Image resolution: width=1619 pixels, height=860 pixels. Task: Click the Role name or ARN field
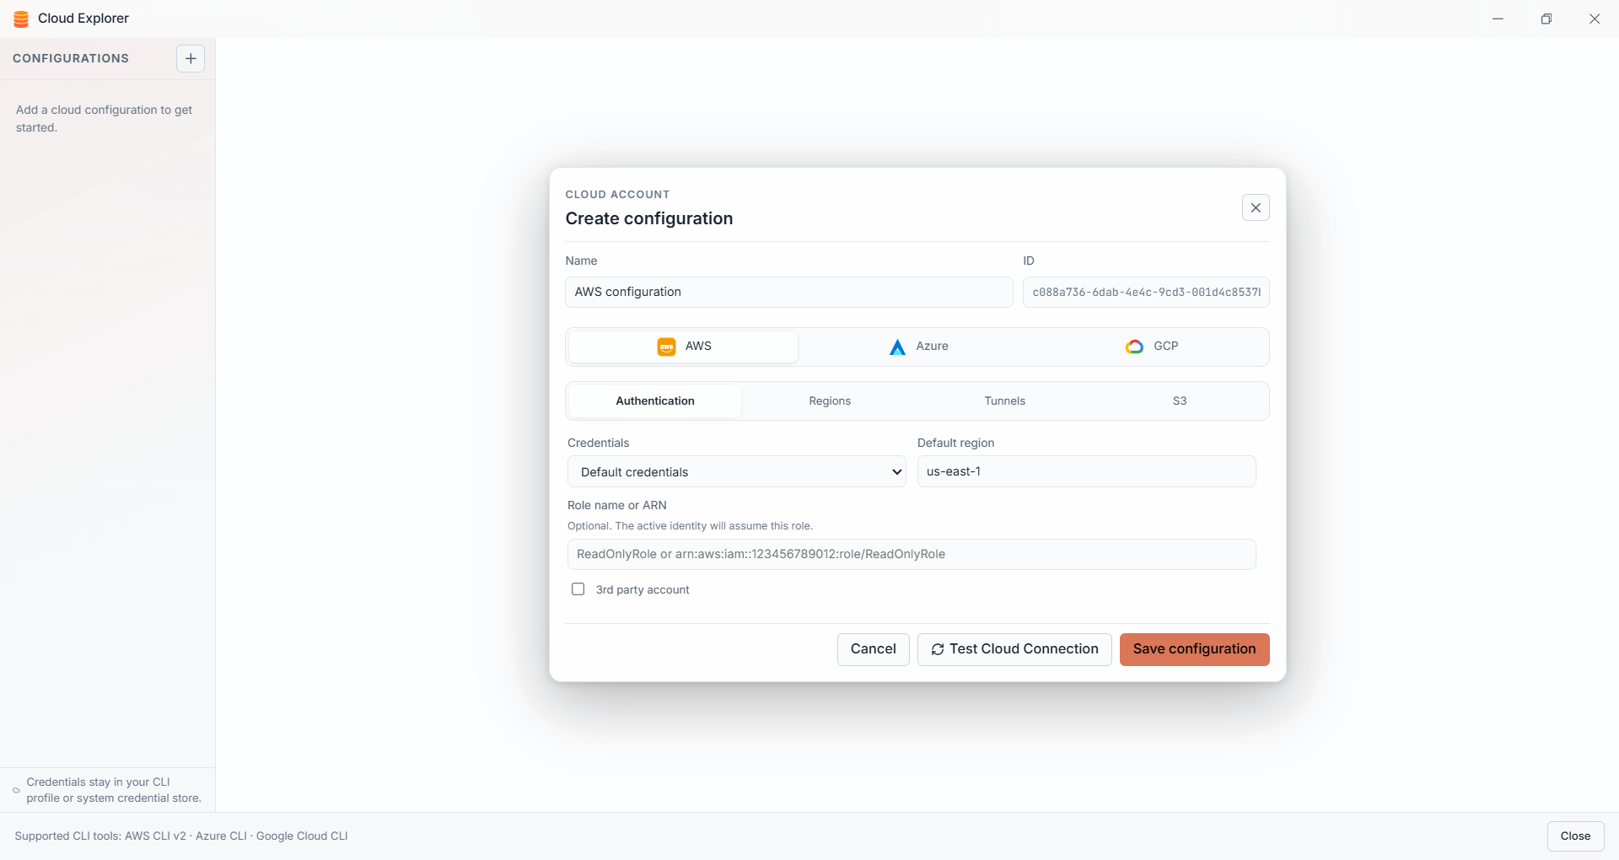912,555
